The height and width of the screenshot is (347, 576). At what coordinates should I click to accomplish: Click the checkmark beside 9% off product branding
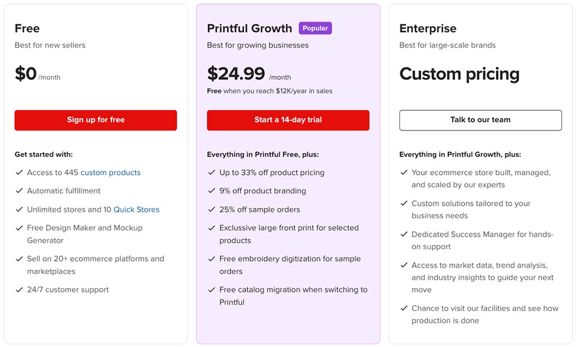point(211,191)
